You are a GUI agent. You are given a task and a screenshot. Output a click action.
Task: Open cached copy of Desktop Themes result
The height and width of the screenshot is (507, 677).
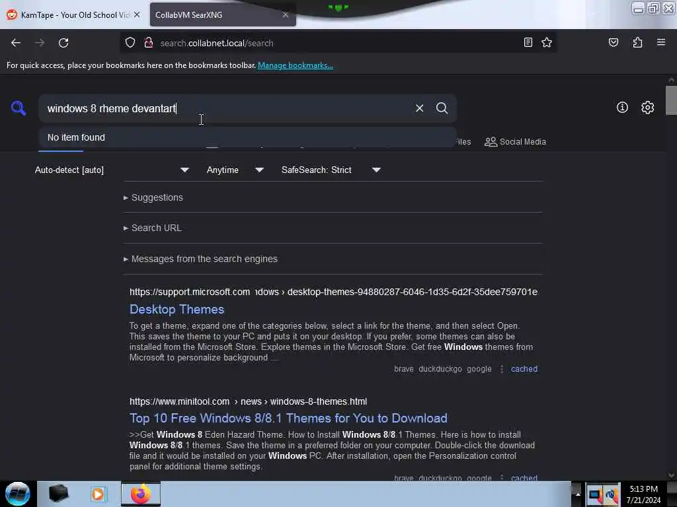(x=524, y=369)
